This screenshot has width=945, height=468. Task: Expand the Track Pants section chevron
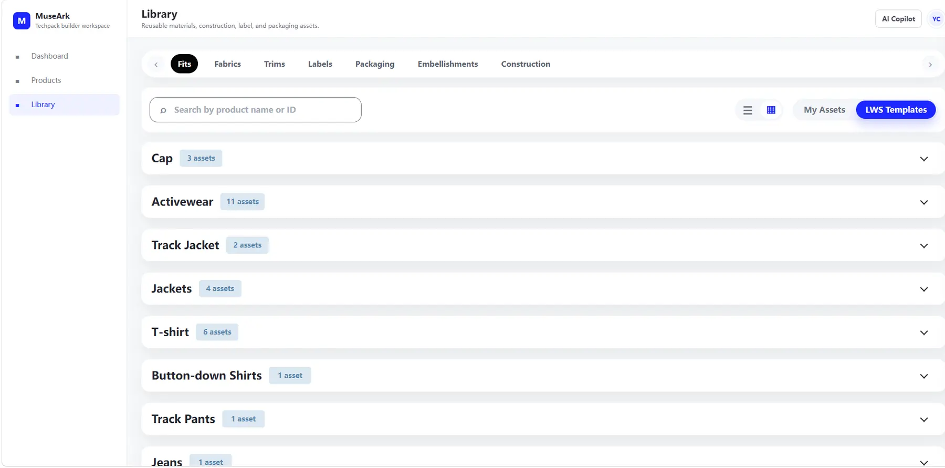coord(924,420)
